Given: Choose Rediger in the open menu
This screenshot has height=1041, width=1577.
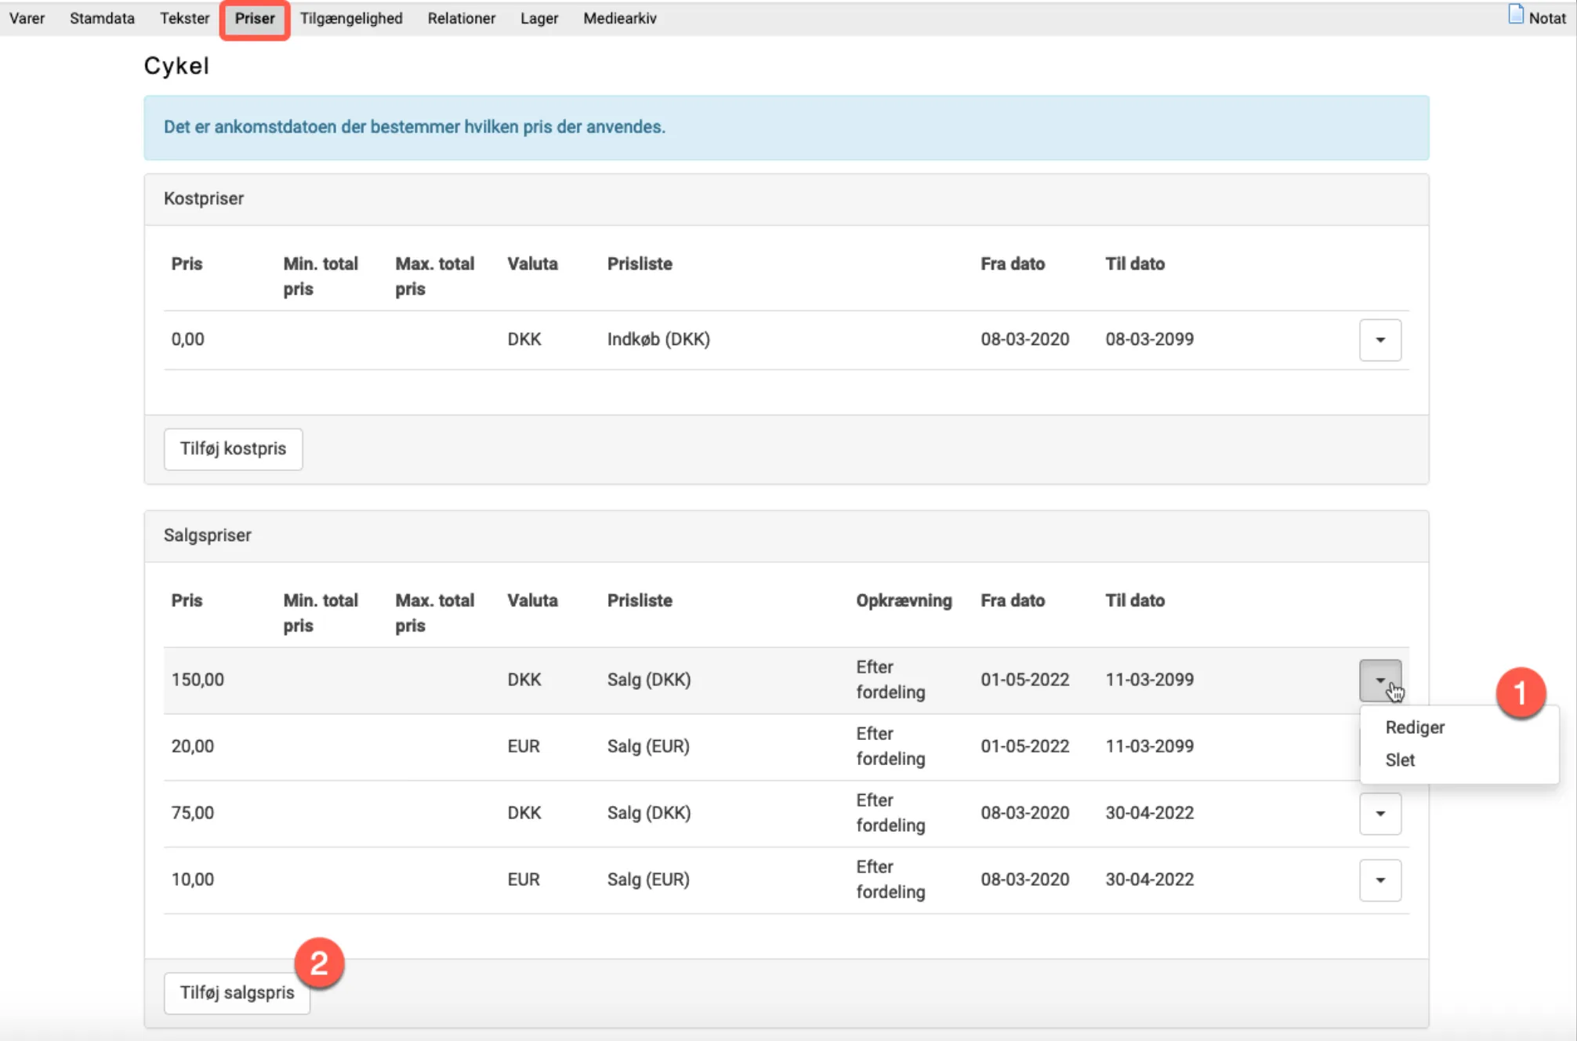Looking at the screenshot, I should click(1415, 727).
